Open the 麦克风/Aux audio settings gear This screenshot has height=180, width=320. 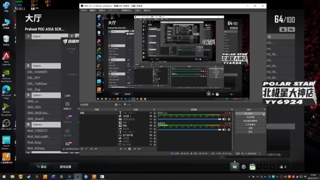click(229, 119)
